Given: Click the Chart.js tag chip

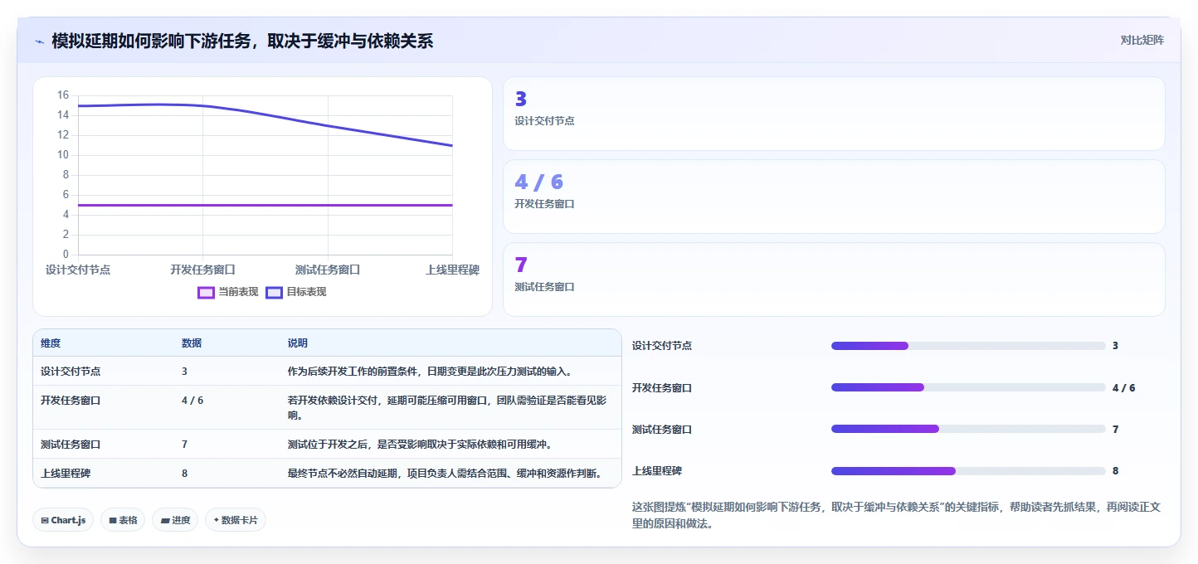Looking at the screenshot, I should click(64, 520).
